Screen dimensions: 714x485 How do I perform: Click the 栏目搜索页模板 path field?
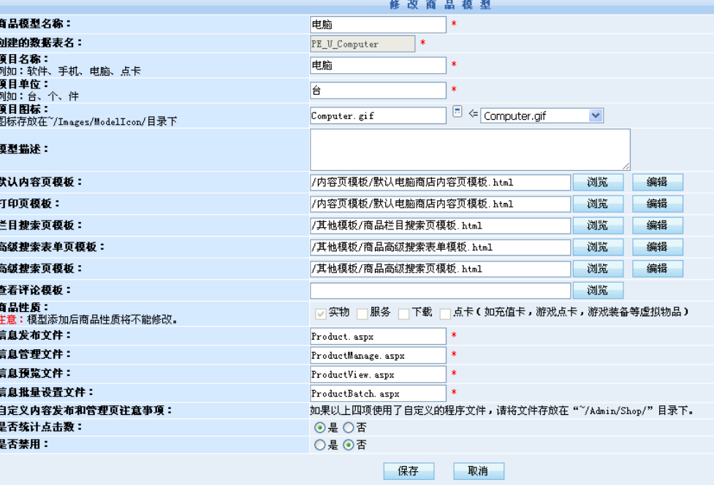tap(440, 226)
